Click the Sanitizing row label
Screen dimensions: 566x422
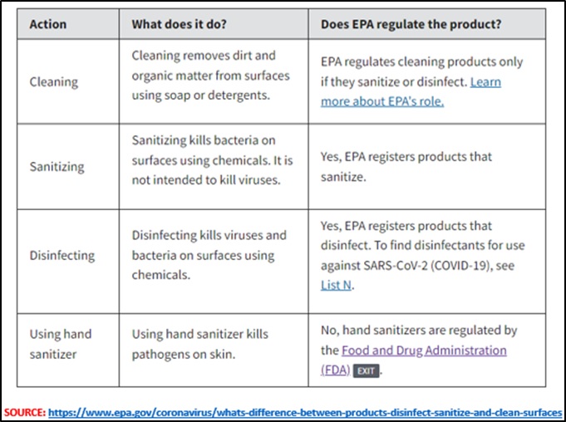[x=57, y=167]
